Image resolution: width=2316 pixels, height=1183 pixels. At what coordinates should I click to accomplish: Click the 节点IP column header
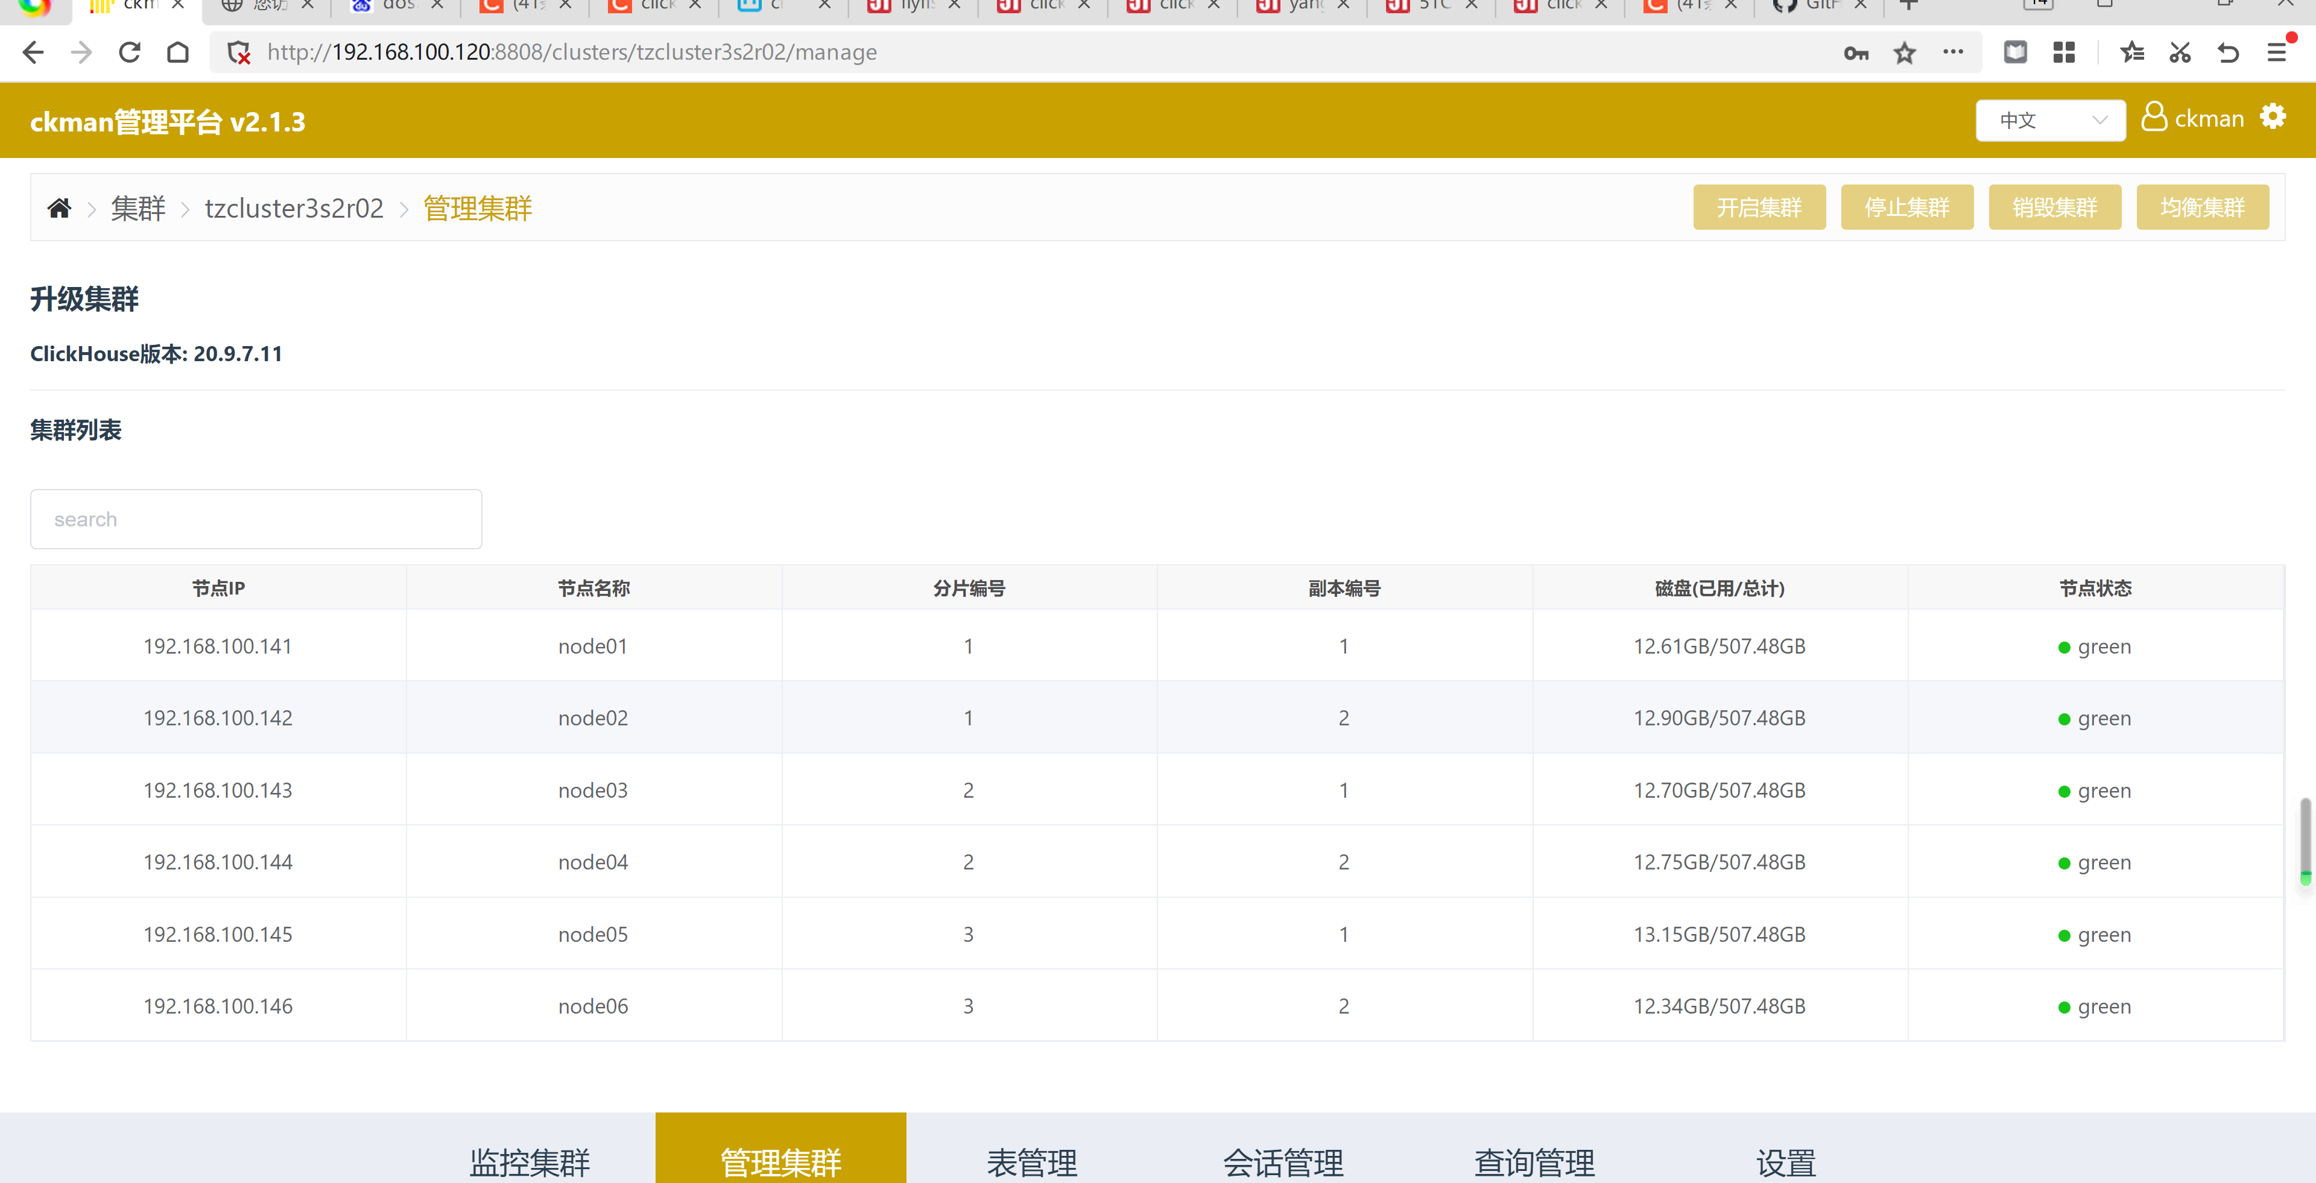pos(218,588)
